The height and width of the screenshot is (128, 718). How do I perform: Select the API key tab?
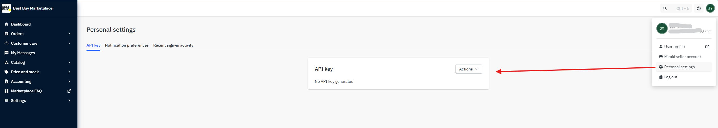point(93,45)
